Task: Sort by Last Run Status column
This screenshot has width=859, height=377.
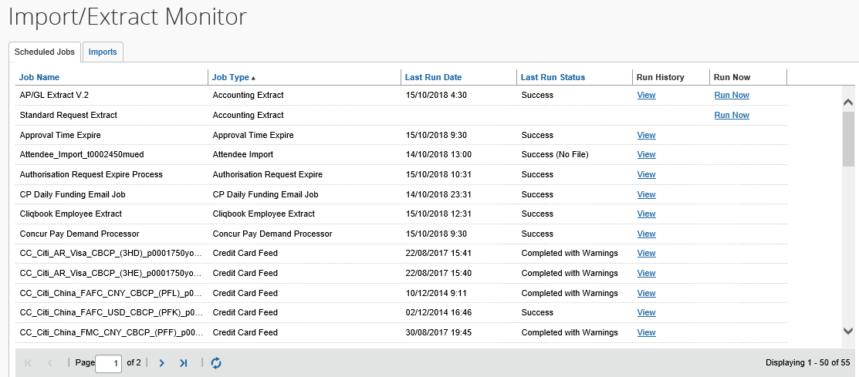Action: click(553, 77)
